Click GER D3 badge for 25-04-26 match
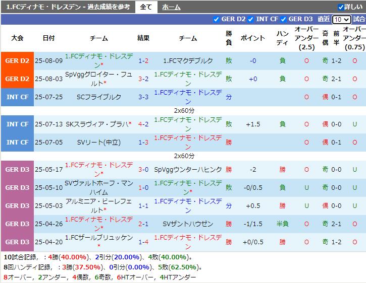The height and width of the screenshot is (283, 366). [17, 224]
